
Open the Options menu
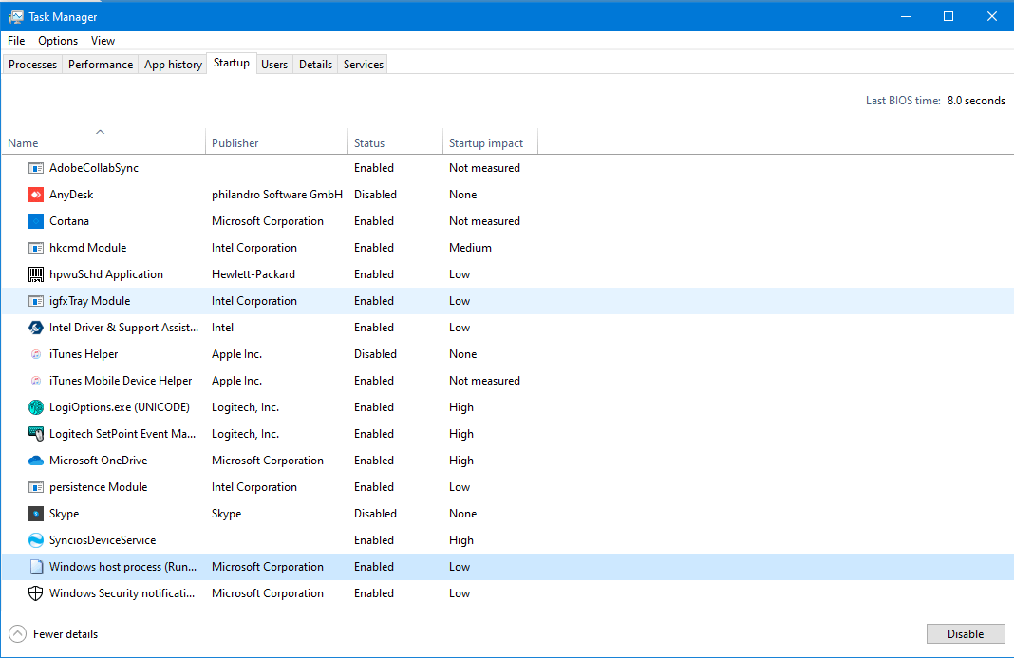point(58,41)
